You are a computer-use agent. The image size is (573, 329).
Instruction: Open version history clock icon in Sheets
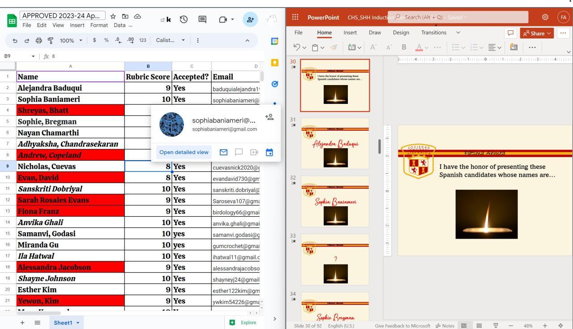click(184, 19)
